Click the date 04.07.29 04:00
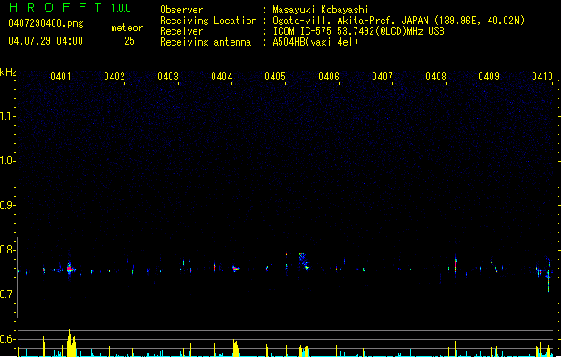This screenshot has width=562, height=357. point(46,41)
